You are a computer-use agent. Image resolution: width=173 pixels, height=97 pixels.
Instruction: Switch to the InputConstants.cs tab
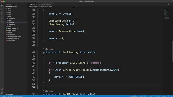coord(46,4)
